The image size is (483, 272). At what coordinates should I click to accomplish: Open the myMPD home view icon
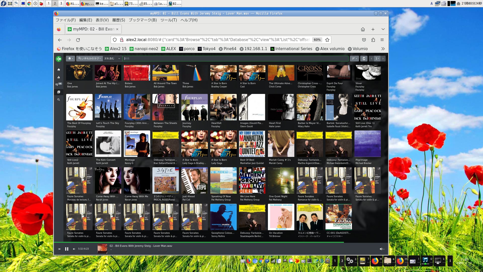(x=59, y=70)
